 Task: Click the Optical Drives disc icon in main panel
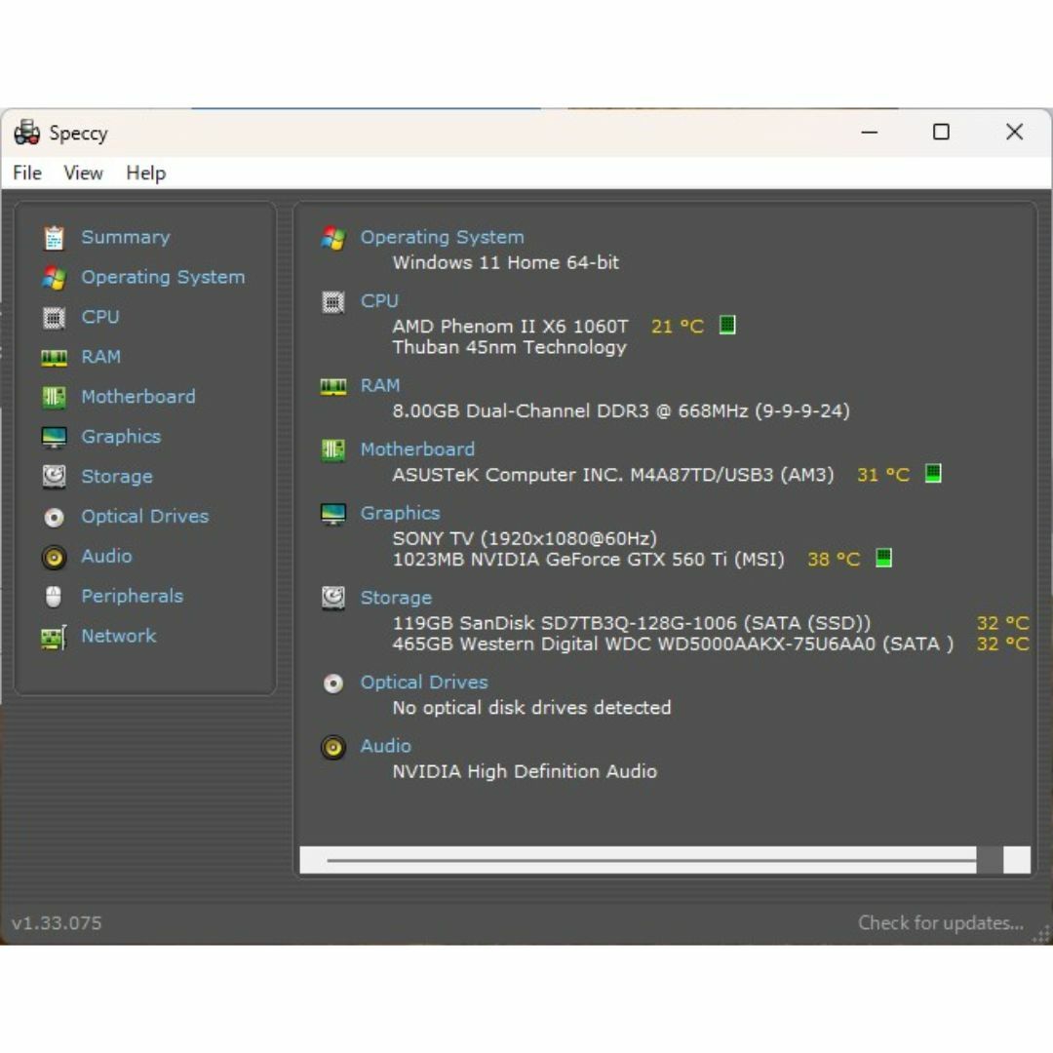click(333, 682)
